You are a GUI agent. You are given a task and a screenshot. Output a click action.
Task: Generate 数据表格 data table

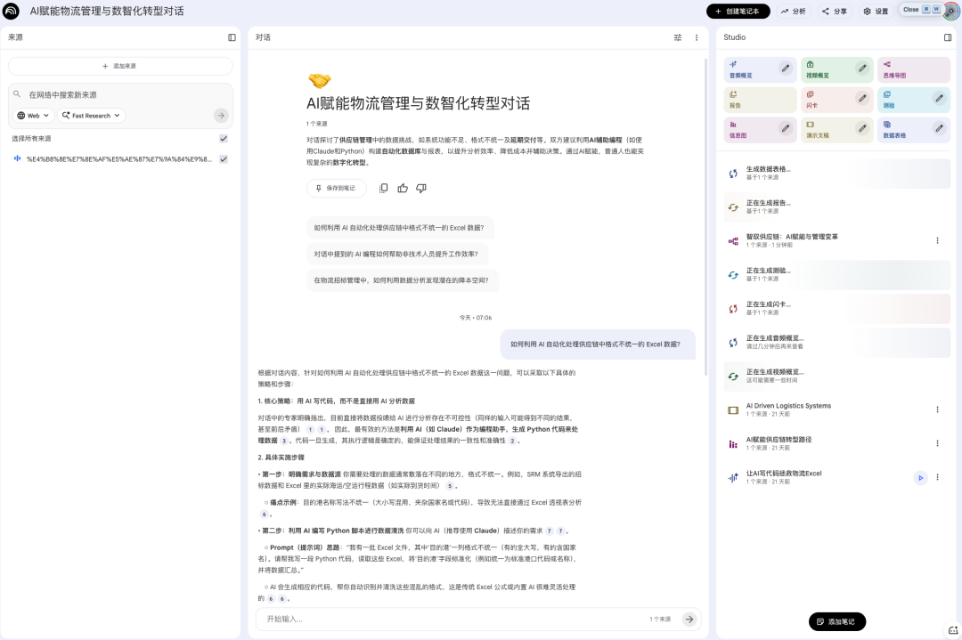point(914,130)
